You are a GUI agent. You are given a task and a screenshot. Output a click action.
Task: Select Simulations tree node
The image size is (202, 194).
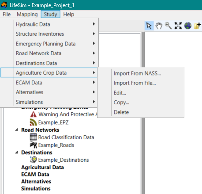(x=36, y=189)
